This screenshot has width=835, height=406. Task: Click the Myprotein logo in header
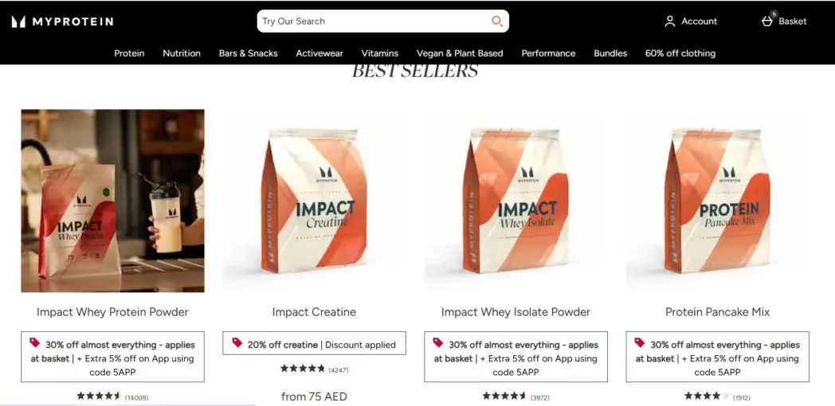[62, 21]
